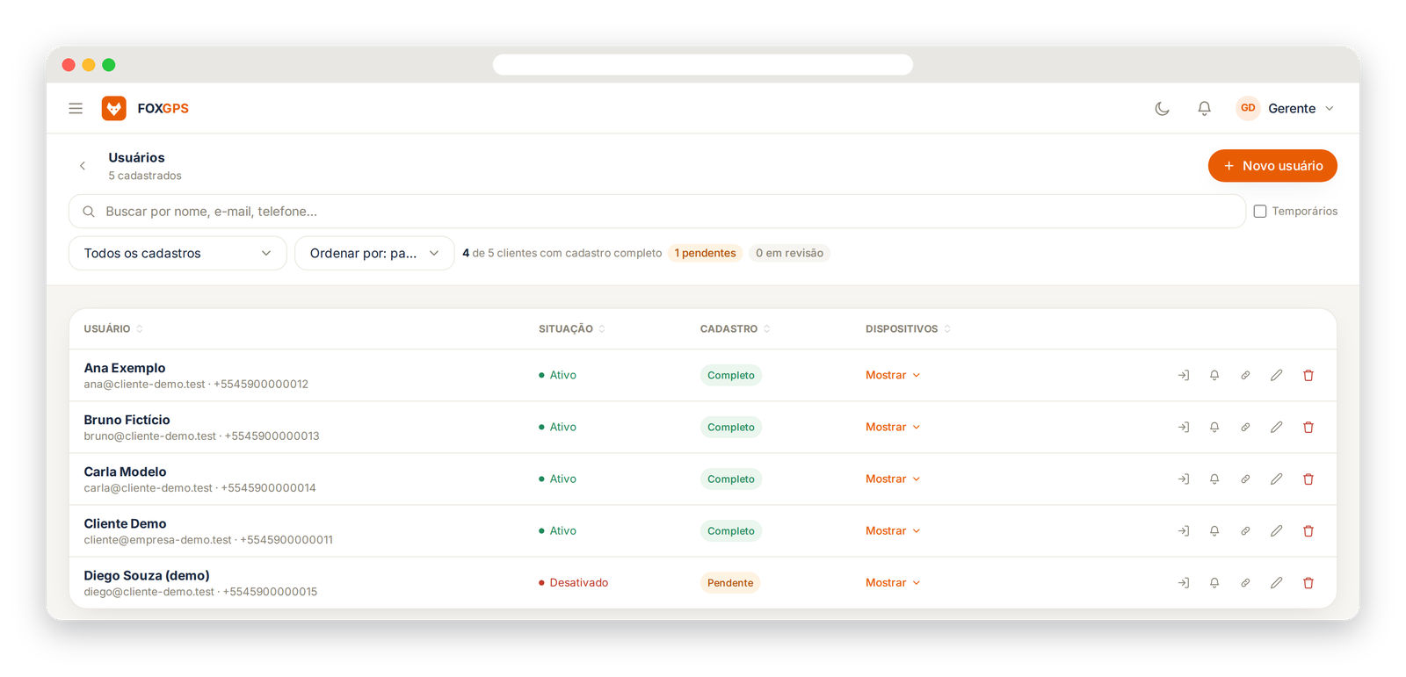The height and width of the screenshot is (677, 1406).
Task: Select the Pendente badge for Diego Souza
Action: pos(730,583)
